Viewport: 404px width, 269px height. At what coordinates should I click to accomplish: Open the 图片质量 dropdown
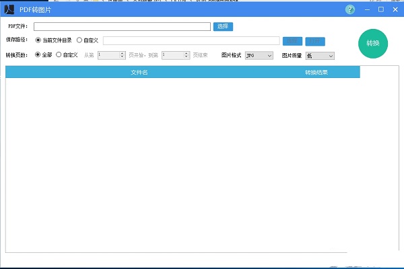320,55
